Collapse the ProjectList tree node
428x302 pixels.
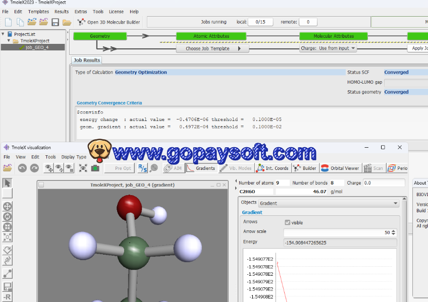click(3, 34)
